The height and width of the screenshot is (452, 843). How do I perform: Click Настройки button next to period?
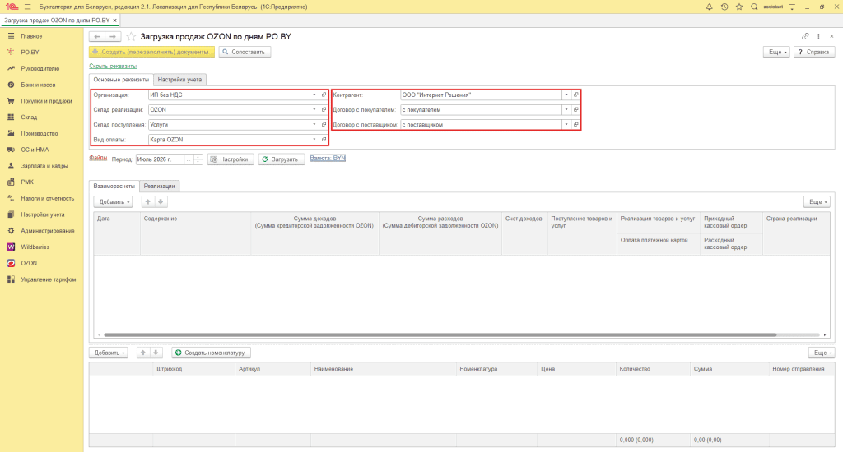click(231, 159)
